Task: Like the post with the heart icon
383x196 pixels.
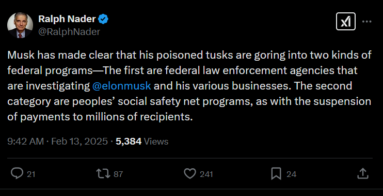Action: (190, 174)
